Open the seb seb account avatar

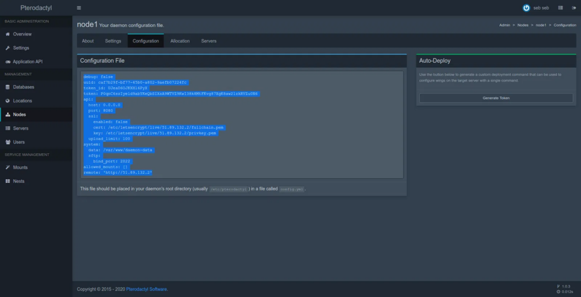[526, 8]
